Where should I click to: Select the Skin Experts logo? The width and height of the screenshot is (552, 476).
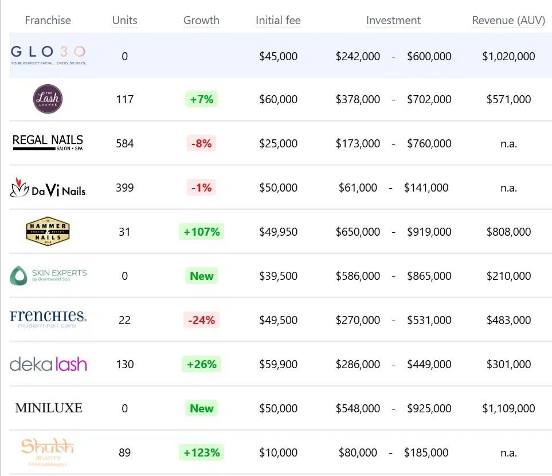48,276
